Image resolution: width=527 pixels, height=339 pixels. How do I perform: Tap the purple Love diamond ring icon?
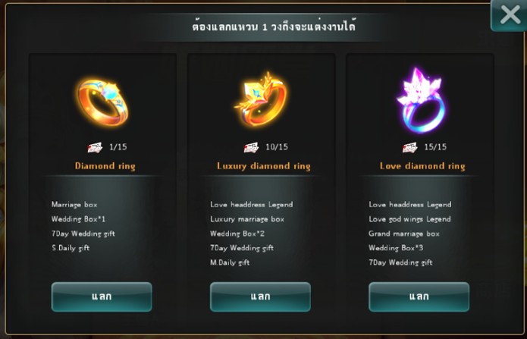tap(421, 100)
